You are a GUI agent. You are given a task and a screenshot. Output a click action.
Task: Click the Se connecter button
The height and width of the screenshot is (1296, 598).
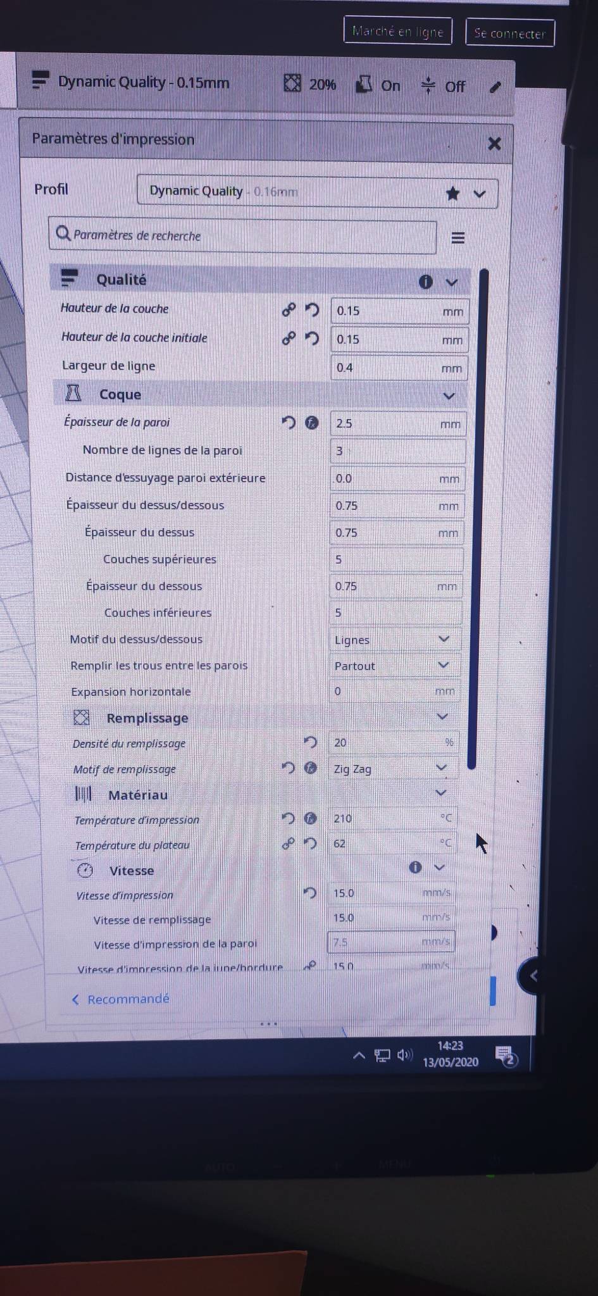pyautogui.click(x=509, y=34)
